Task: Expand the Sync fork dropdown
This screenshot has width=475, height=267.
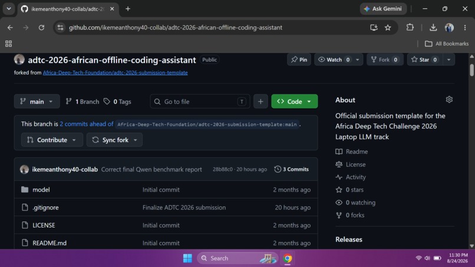Action: pyautogui.click(x=114, y=140)
